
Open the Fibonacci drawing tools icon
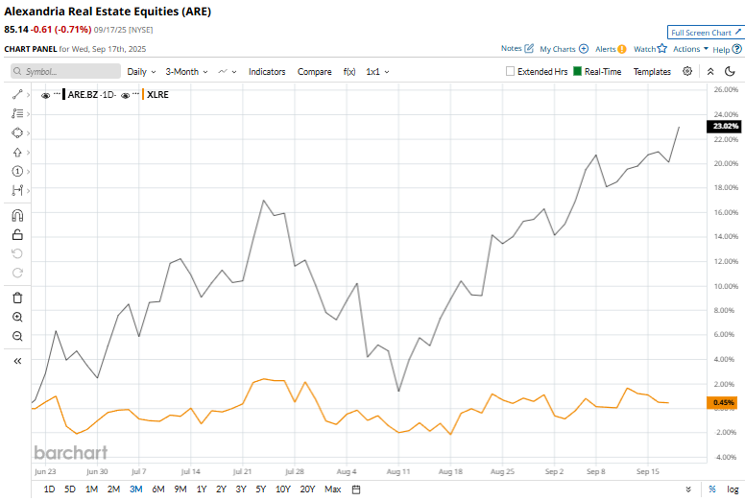pos(17,113)
